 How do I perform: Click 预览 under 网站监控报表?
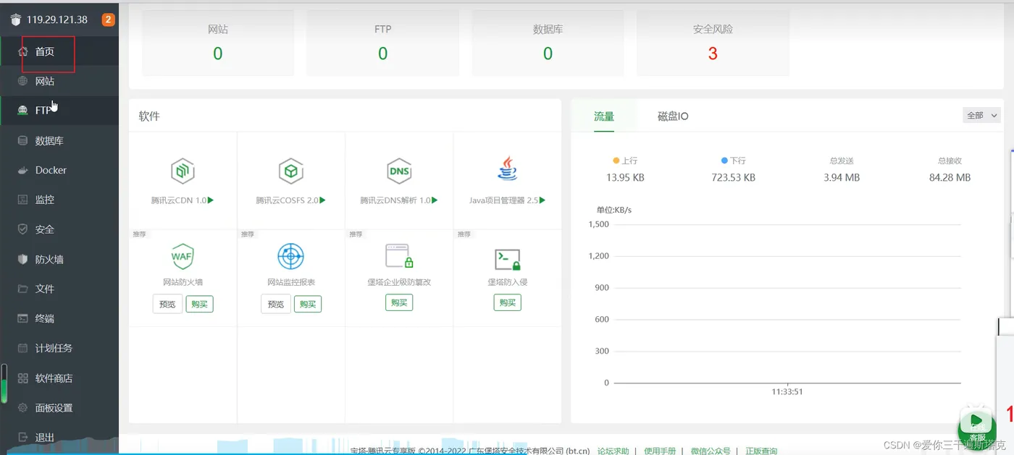[276, 304]
